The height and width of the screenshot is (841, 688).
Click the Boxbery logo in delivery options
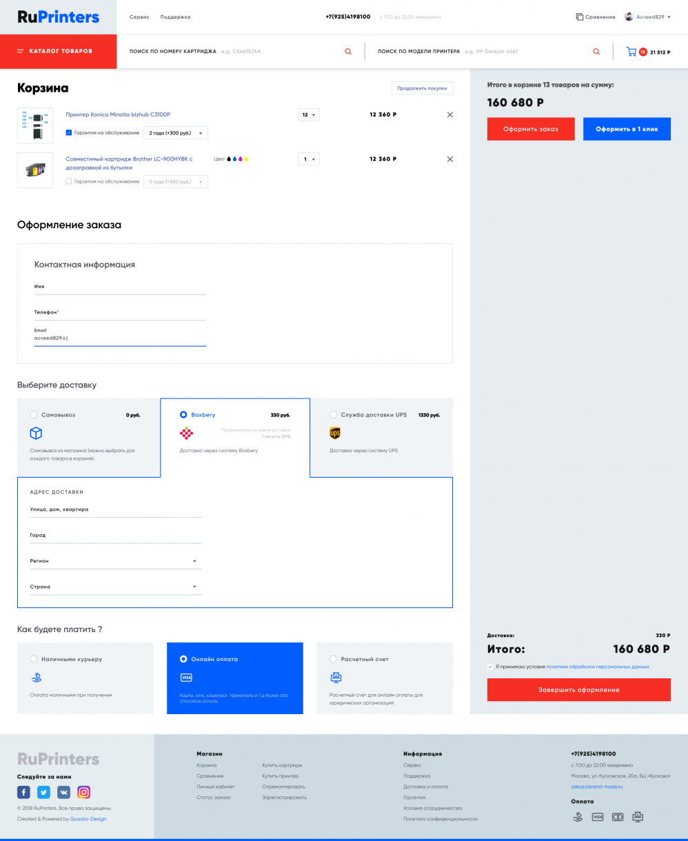pos(186,433)
